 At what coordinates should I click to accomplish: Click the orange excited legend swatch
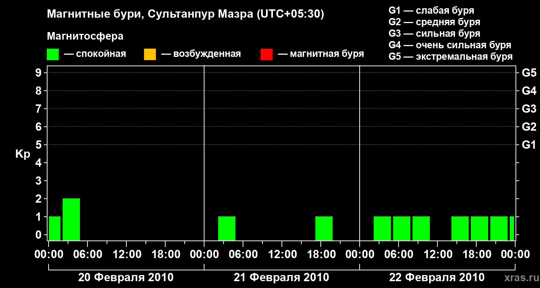(x=150, y=54)
